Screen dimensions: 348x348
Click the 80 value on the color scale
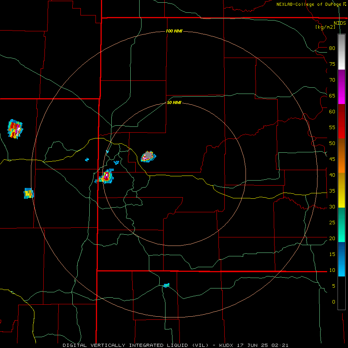pos(332,48)
